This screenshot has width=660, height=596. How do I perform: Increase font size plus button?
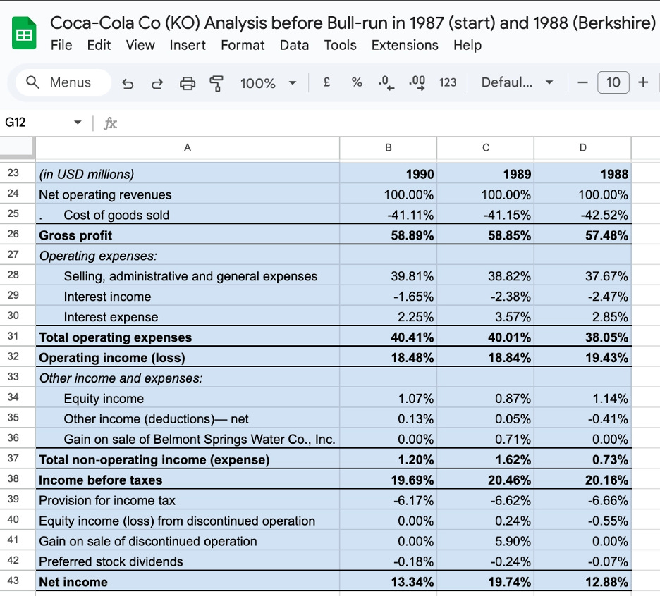click(x=643, y=82)
